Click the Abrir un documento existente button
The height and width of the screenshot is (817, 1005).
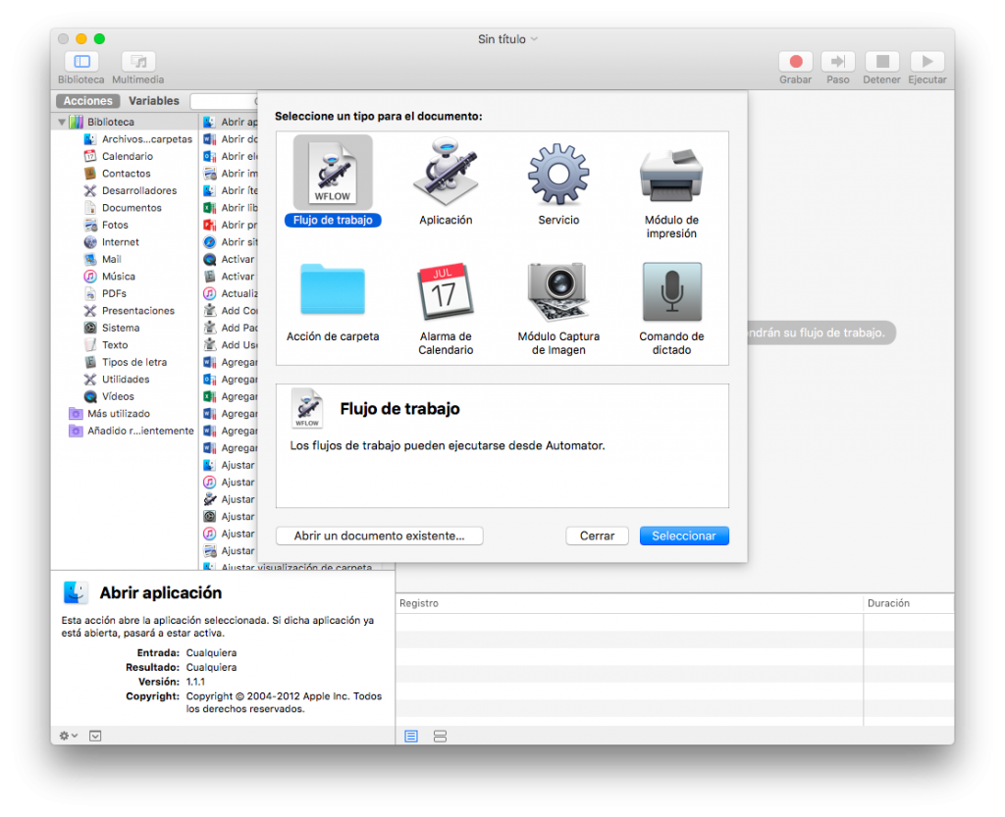coord(379,536)
